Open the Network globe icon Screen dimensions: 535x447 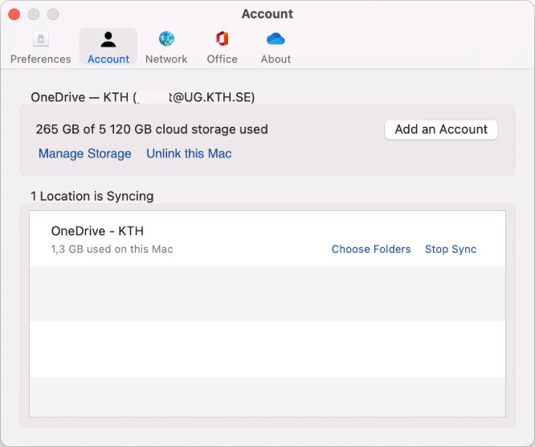pyautogui.click(x=166, y=39)
